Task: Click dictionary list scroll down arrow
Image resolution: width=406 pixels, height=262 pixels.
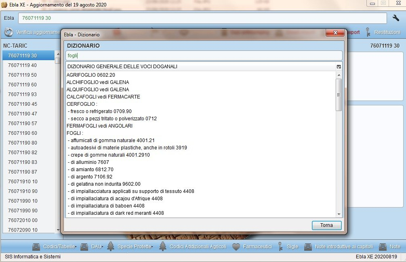Action: click(x=339, y=214)
